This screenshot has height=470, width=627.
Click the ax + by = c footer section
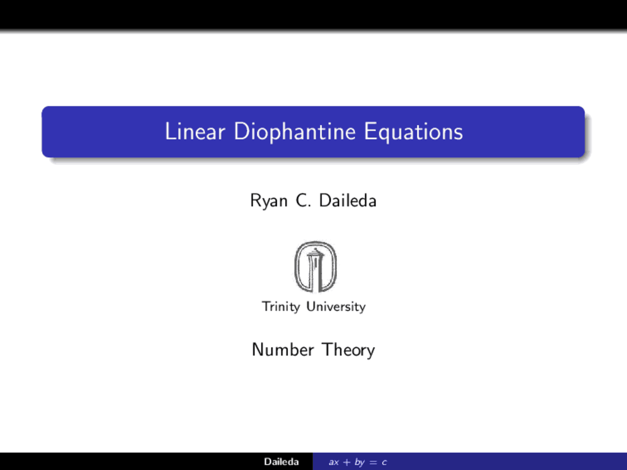click(358, 461)
